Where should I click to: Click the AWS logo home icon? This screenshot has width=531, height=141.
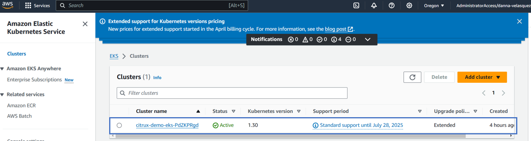click(x=8, y=5)
